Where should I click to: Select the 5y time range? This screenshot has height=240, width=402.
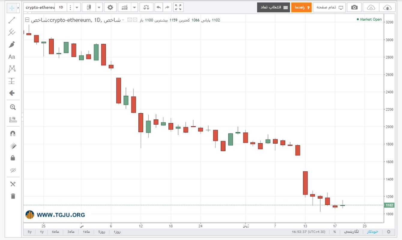pyautogui.click(x=29, y=232)
